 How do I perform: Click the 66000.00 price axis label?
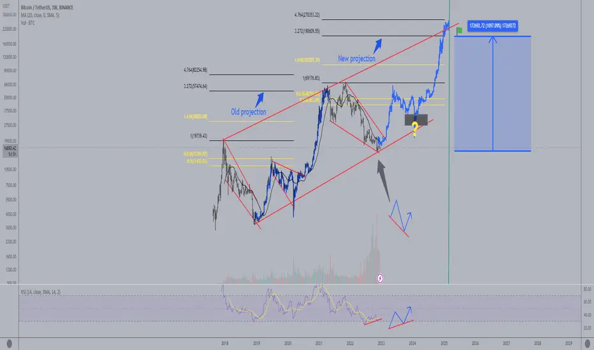click(10, 85)
